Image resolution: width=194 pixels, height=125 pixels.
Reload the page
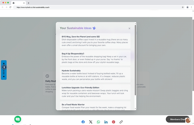pos(10,7)
